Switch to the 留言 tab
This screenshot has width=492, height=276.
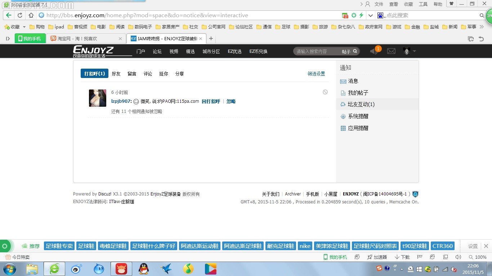[x=132, y=74]
